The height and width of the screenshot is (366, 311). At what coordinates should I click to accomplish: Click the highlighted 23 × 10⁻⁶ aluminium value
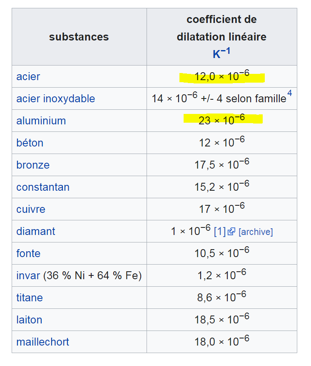221,120
